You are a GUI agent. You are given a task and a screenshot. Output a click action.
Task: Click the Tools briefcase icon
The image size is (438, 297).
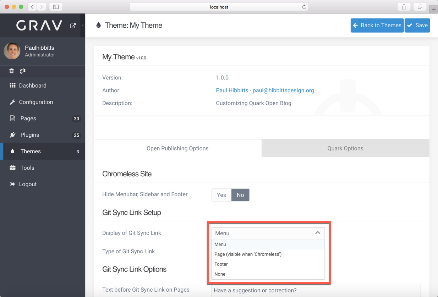point(12,167)
